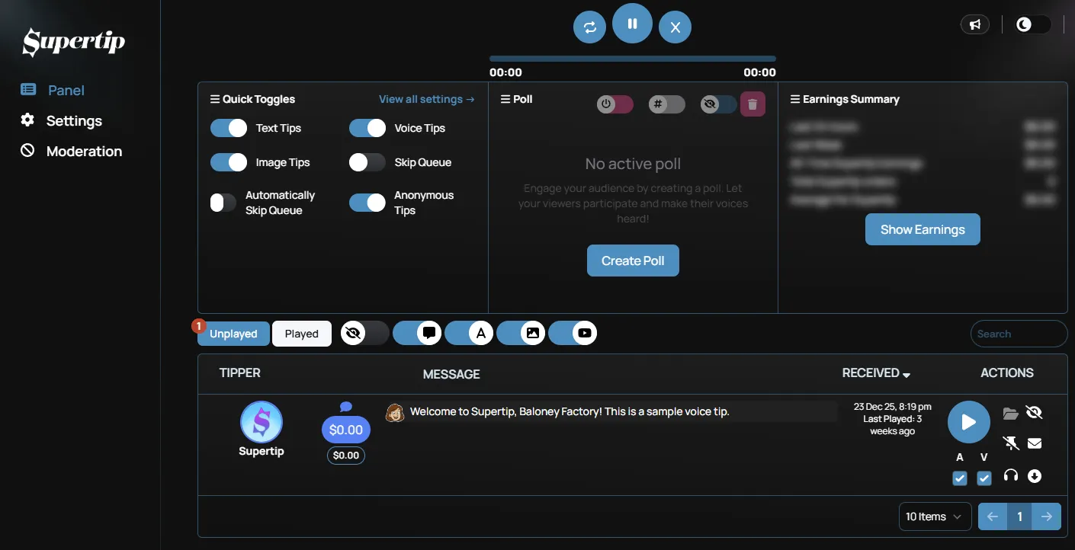Pause playback with the pause button
Screen dimensions: 1075x550
point(632,24)
